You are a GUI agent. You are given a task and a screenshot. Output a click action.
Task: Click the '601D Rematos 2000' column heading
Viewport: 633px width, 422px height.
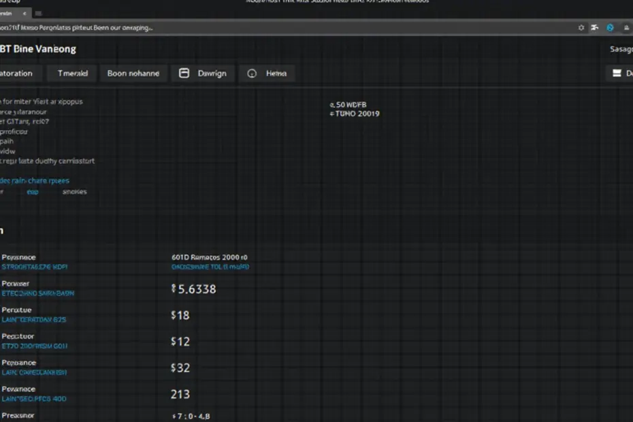210,257
